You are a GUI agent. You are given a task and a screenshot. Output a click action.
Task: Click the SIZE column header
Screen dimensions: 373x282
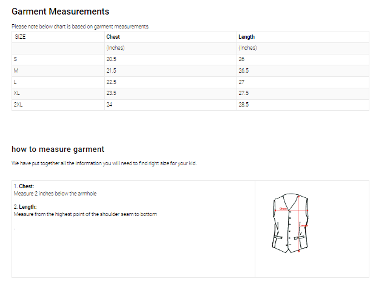pos(20,37)
